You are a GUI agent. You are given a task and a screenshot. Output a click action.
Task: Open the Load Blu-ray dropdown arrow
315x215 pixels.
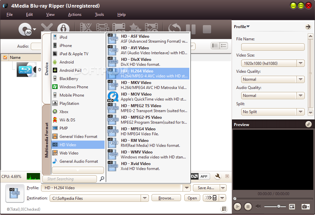[34, 29]
